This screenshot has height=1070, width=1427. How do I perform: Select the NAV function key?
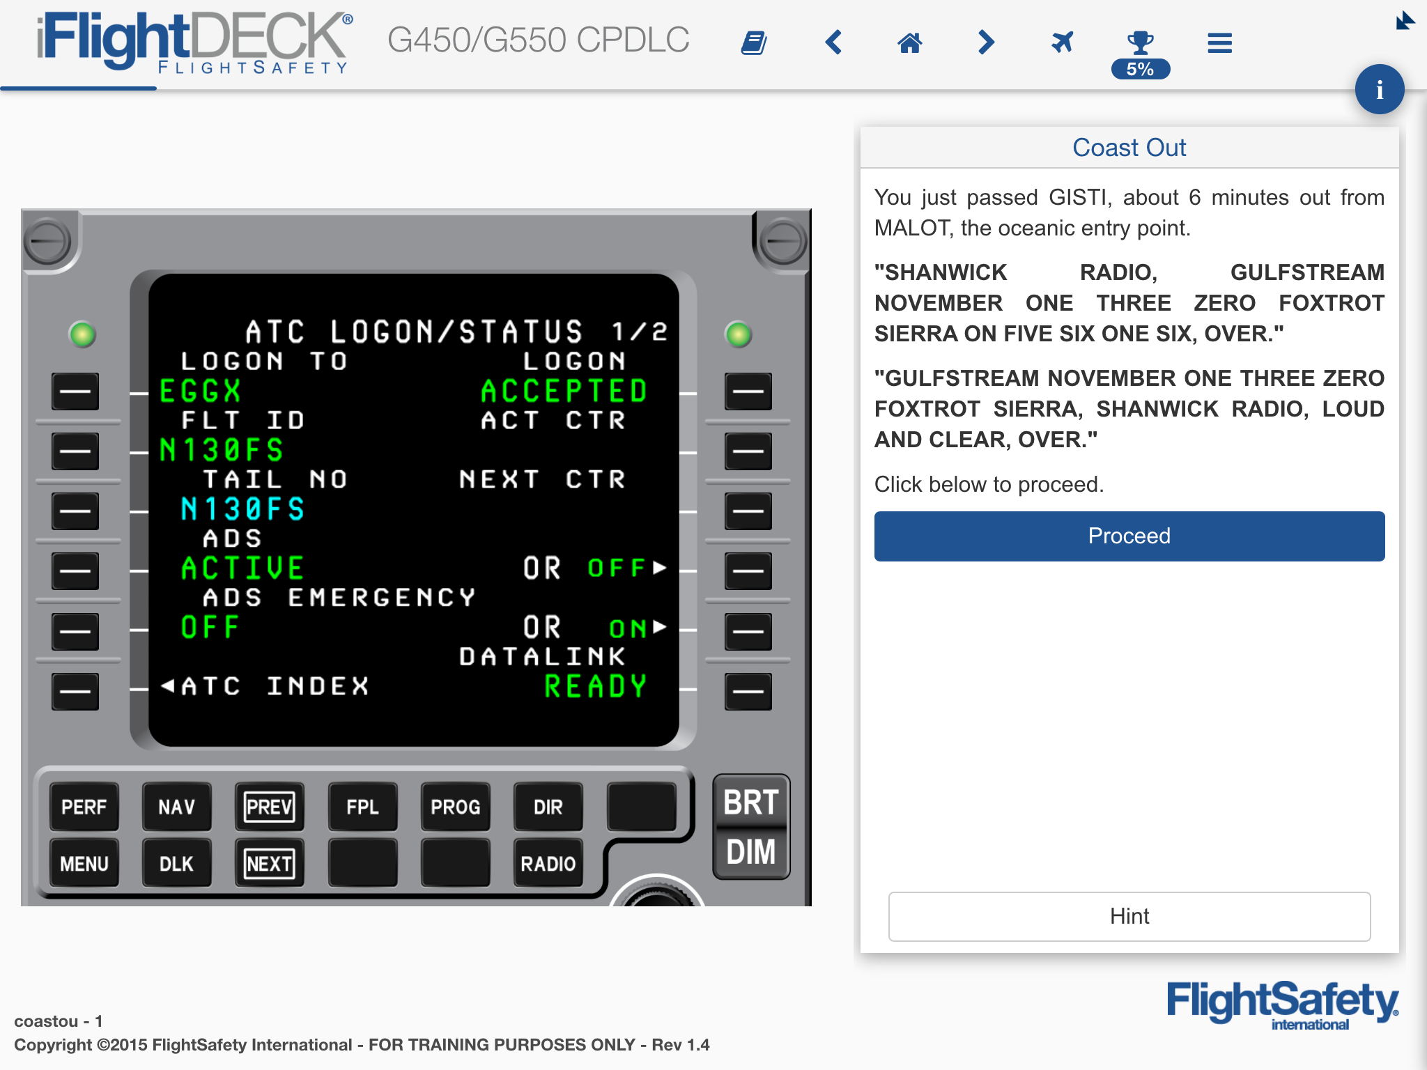(176, 807)
